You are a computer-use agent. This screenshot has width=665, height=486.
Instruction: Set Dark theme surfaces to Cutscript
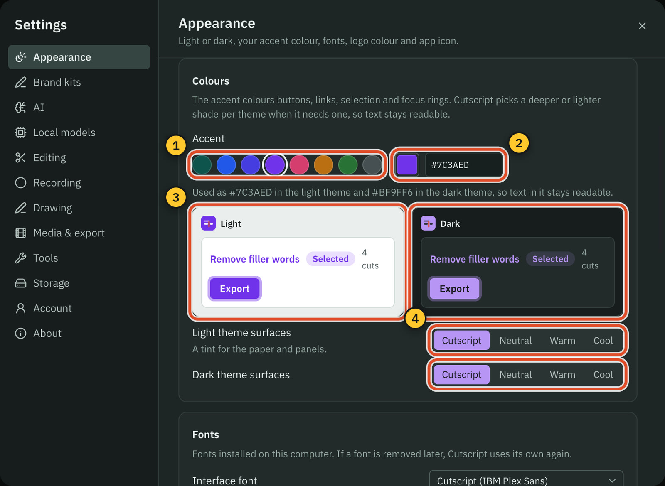point(462,375)
